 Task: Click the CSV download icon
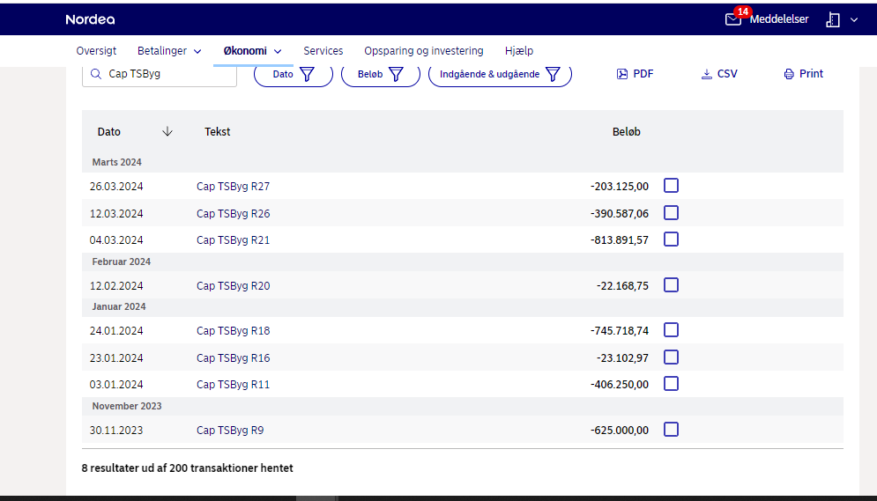point(706,74)
